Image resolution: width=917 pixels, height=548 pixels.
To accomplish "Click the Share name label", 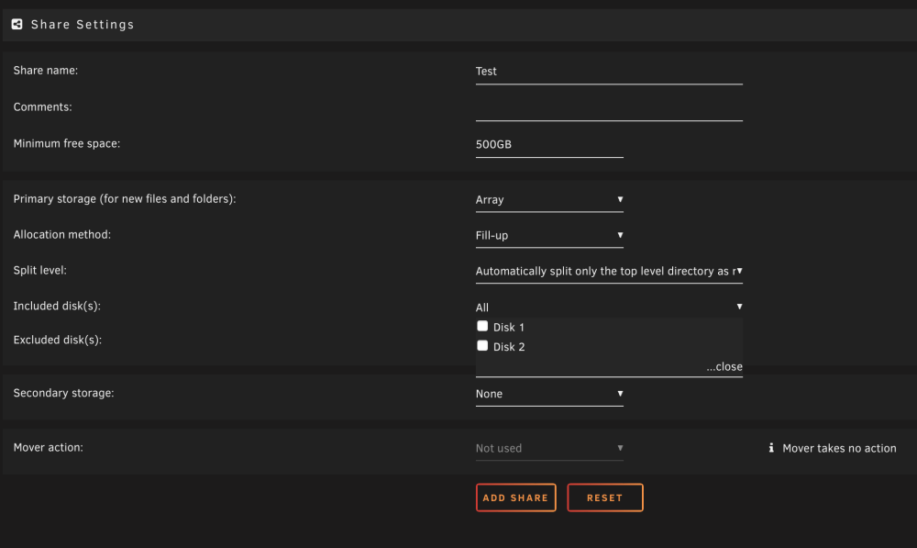I will tap(46, 71).
